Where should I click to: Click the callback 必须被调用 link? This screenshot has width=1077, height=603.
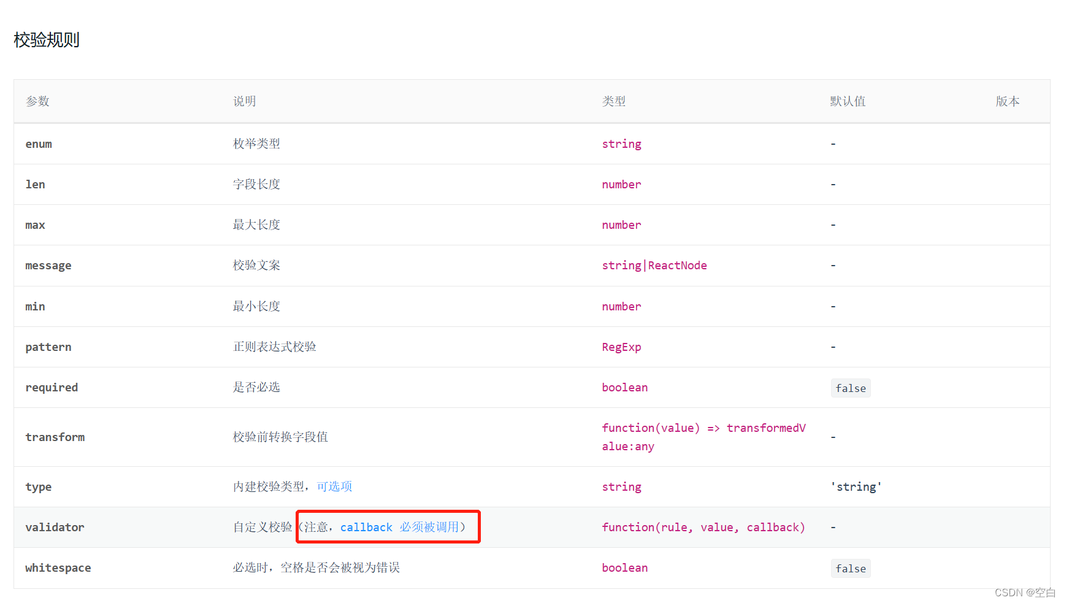400,527
